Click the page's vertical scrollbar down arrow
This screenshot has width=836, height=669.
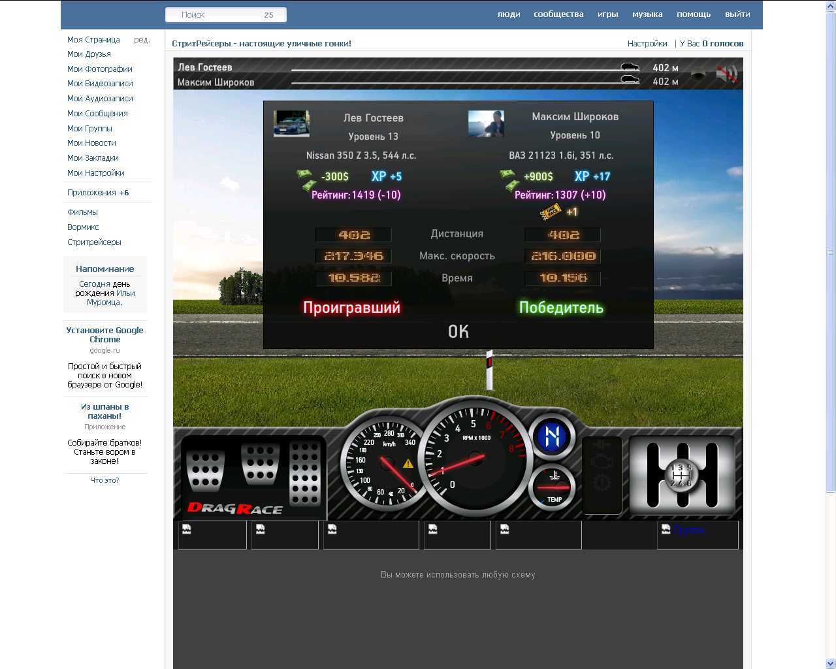pos(830,663)
